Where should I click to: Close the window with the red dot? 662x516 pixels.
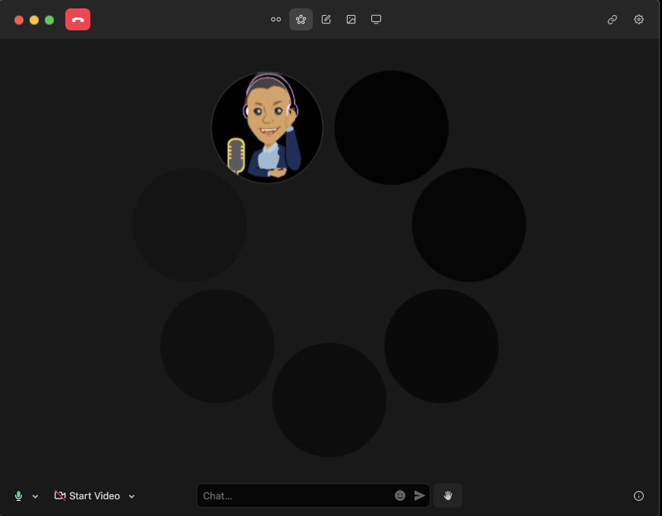pos(19,20)
